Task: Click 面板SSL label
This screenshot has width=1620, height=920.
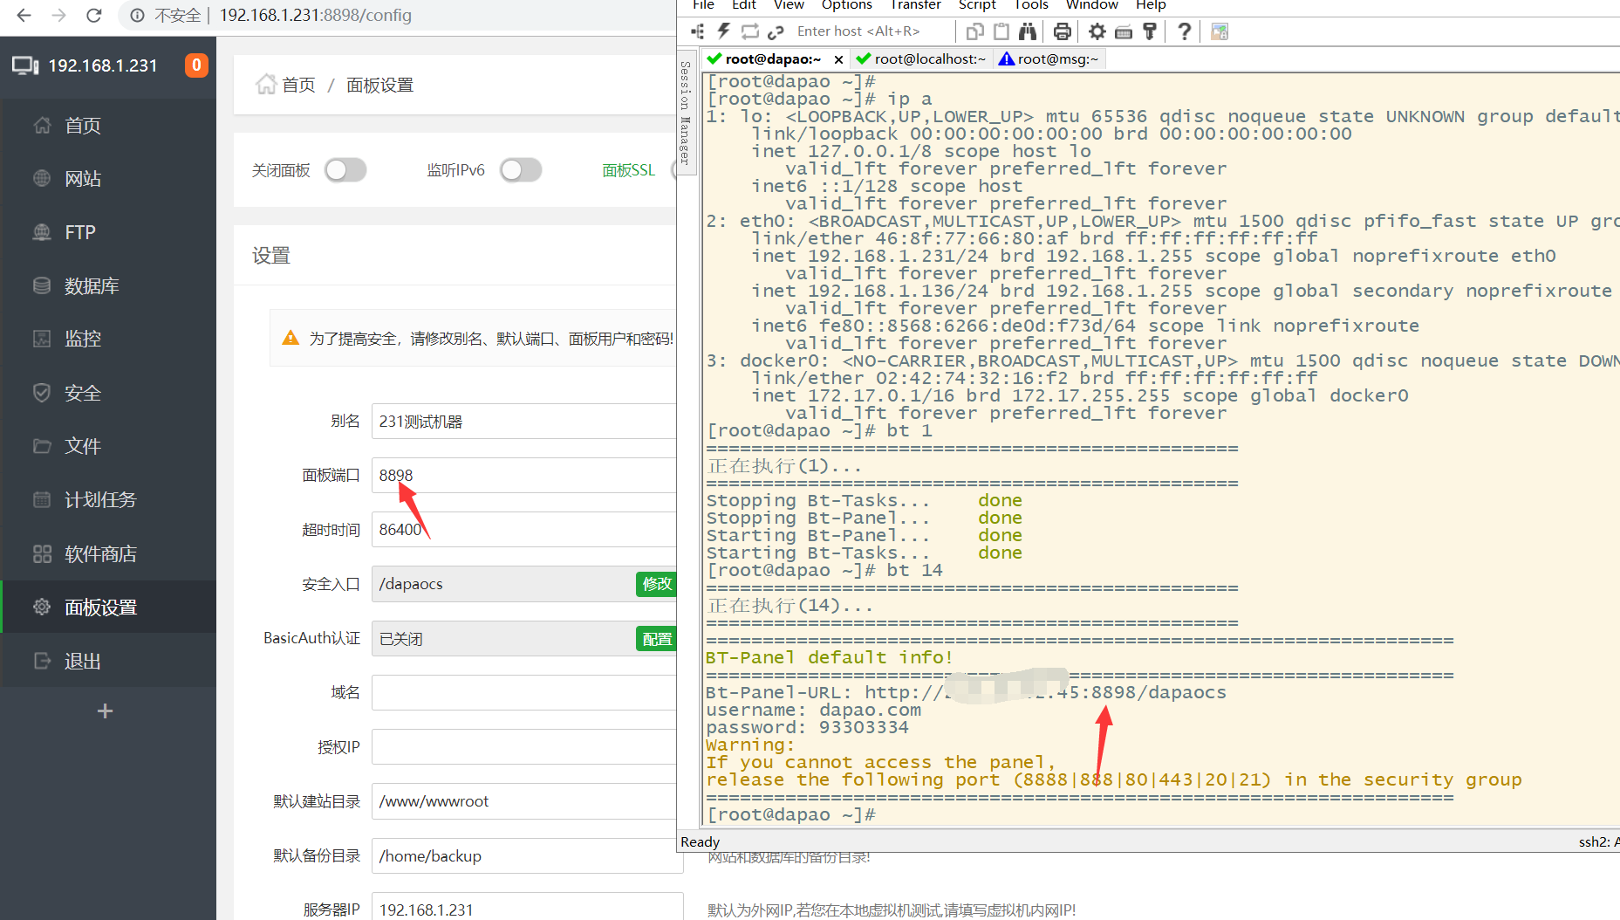Action: [628, 170]
